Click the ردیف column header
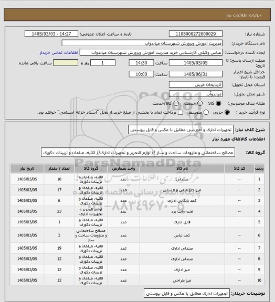The image size is (275, 302). pyautogui.click(x=259, y=169)
